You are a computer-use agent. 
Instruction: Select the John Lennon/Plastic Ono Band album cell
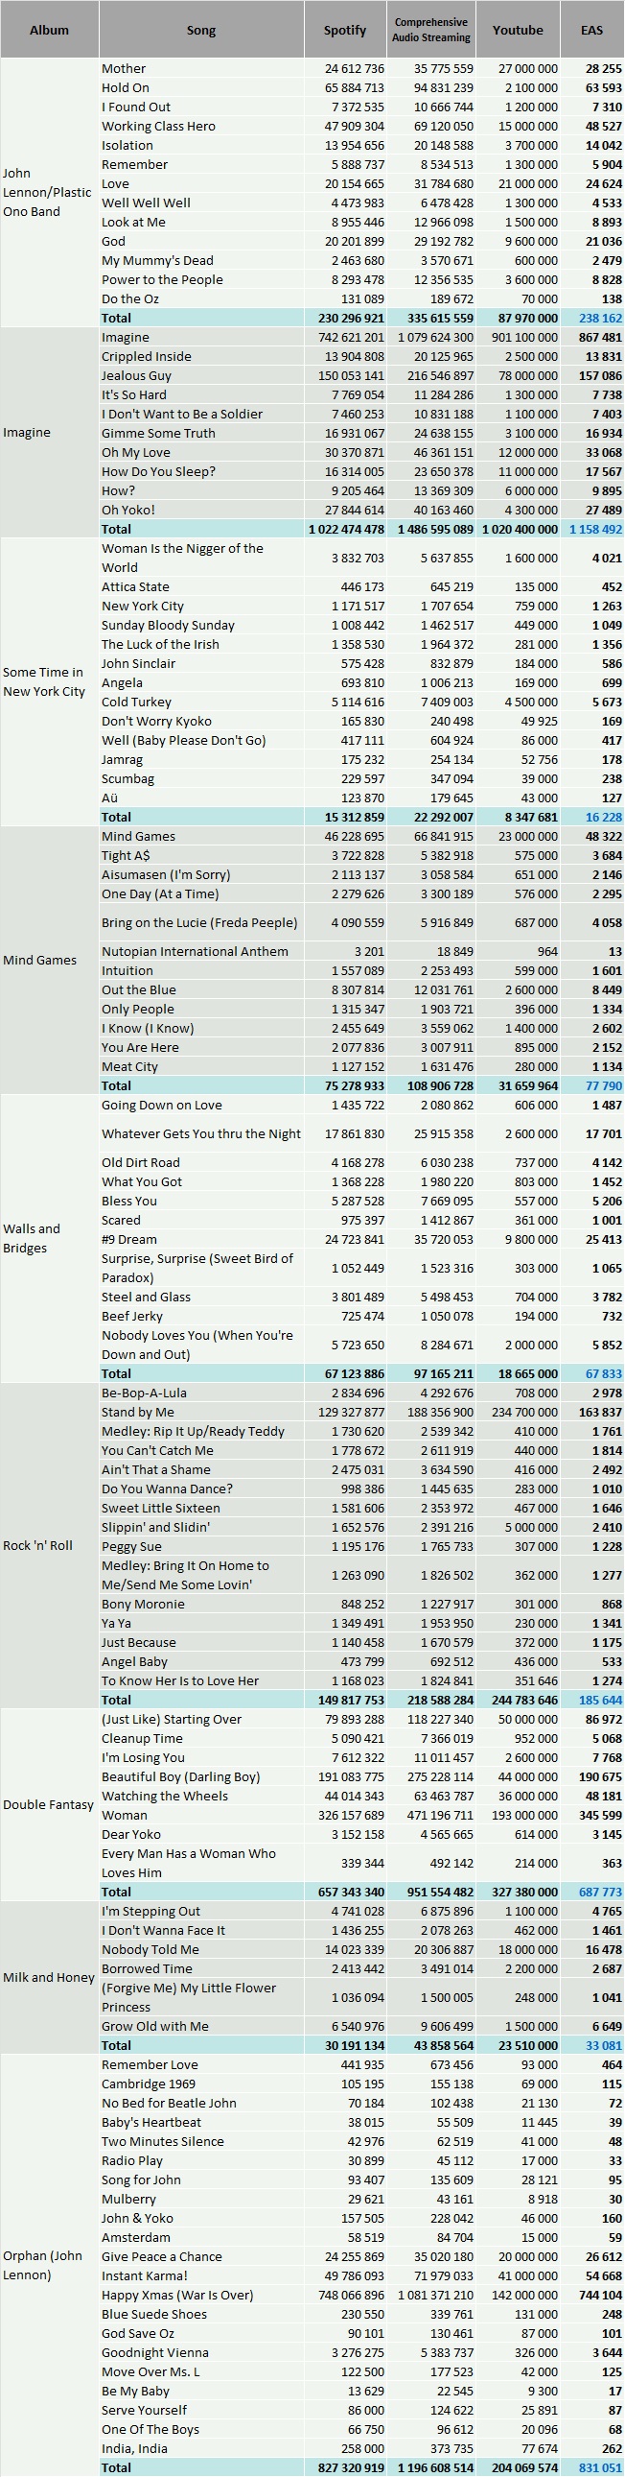click(49, 192)
